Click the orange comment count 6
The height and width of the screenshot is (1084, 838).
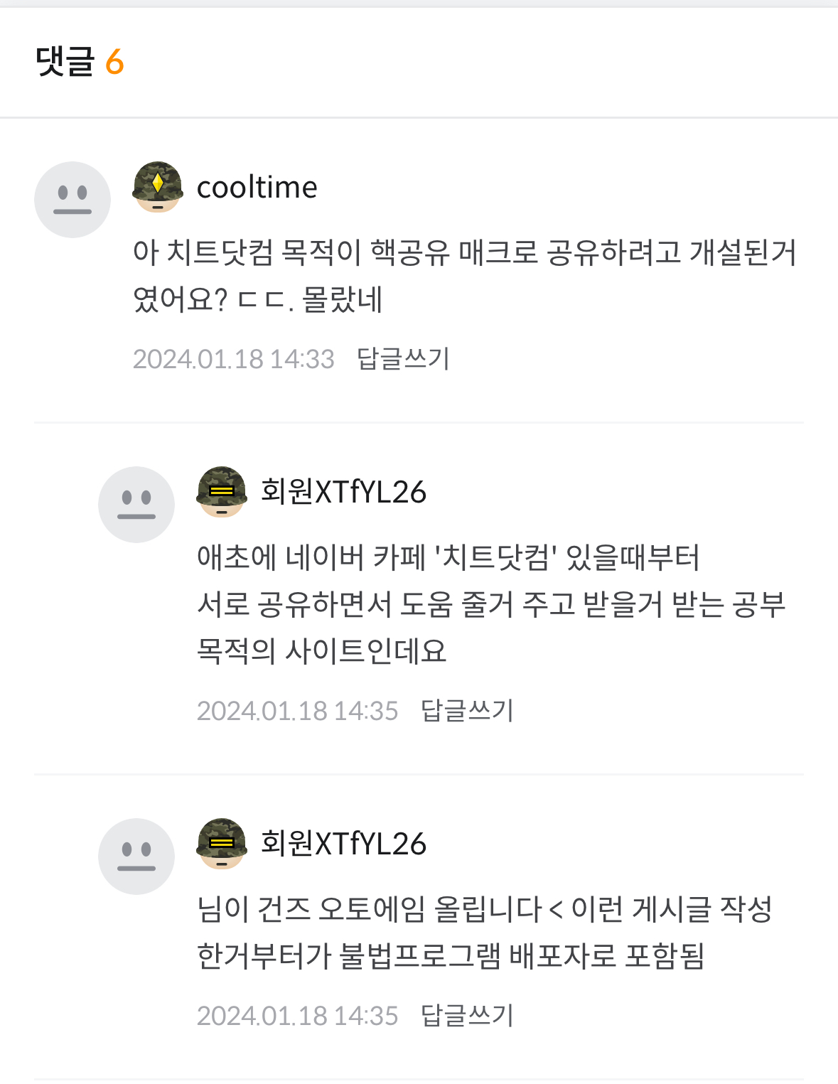coord(114,63)
